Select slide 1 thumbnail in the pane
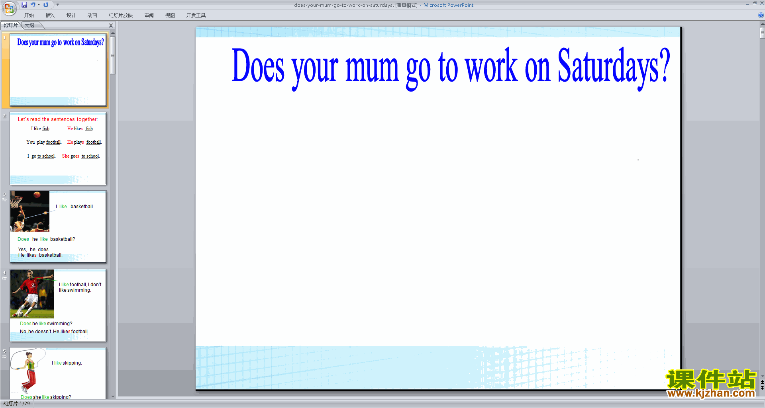 (58, 70)
